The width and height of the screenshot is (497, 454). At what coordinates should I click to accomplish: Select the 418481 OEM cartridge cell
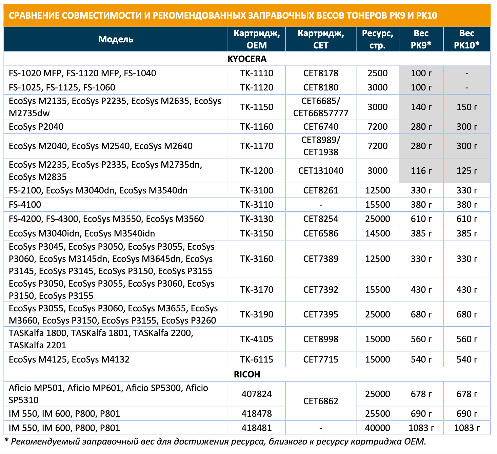(257, 428)
